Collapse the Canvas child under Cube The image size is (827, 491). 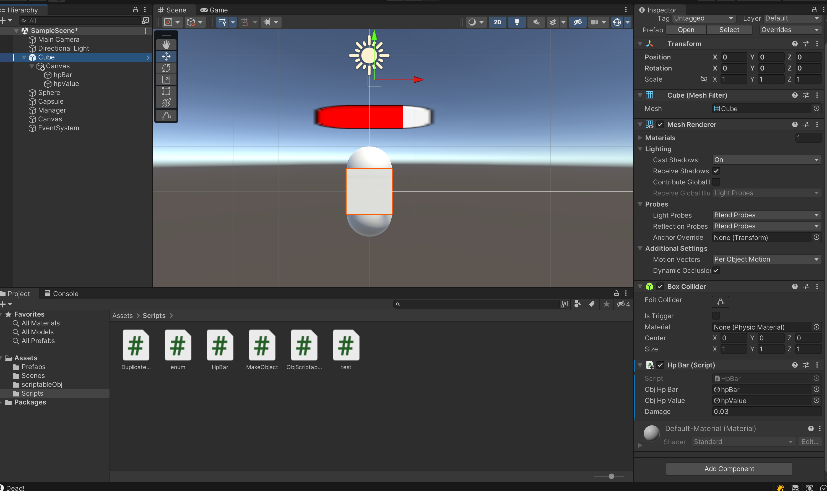point(32,66)
